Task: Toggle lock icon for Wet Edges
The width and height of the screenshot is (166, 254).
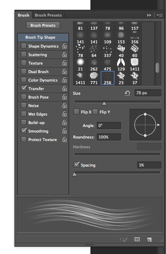Action: click(65, 114)
